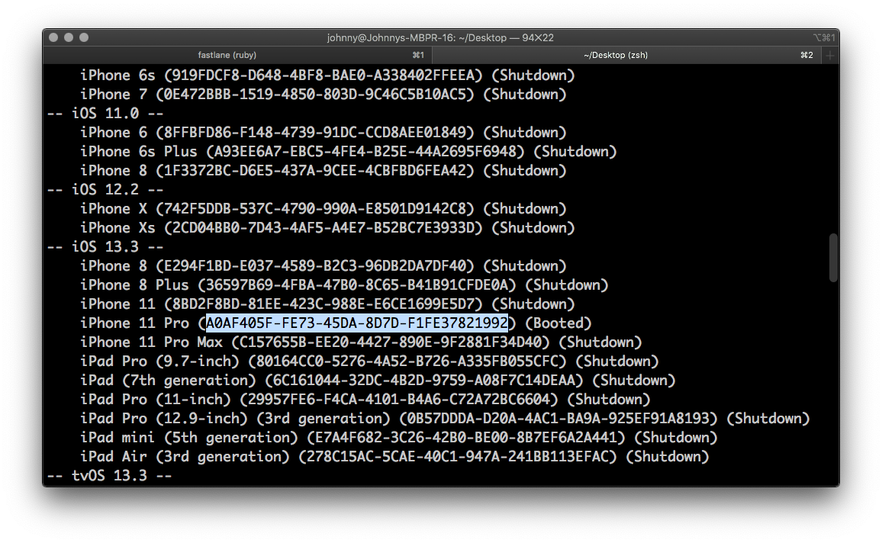
Task: Click the '-- tvOS 13.3 --' header line
Action: pos(109,476)
